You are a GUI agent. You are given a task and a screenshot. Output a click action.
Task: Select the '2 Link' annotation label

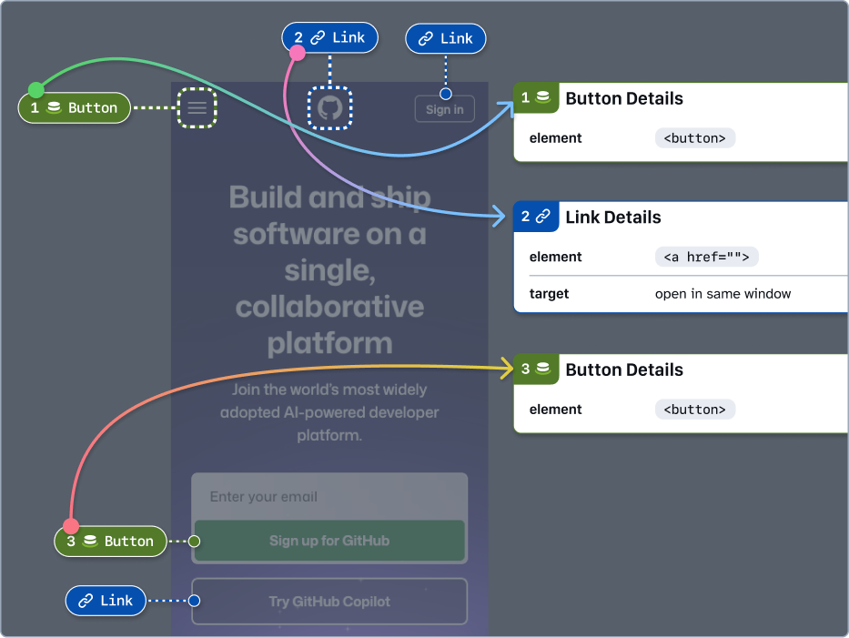click(x=329, y=37)
